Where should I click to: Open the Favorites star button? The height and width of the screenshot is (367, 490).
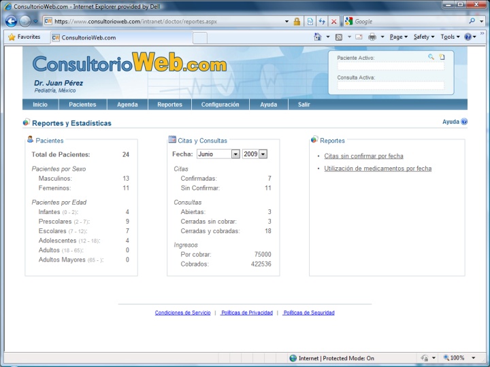(24, 37)
